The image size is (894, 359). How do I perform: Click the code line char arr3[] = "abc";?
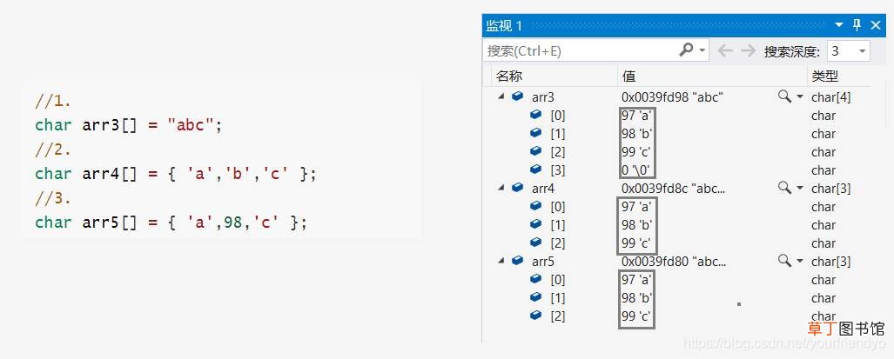point(128,125)
